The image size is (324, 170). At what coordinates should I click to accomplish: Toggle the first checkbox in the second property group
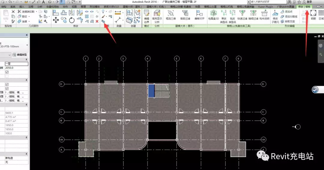(x=7, y=85)
